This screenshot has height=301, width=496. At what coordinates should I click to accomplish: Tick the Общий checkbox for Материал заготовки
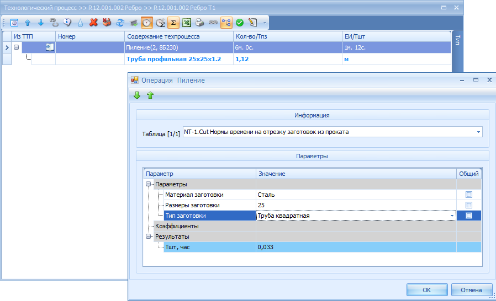click(469, 195)
